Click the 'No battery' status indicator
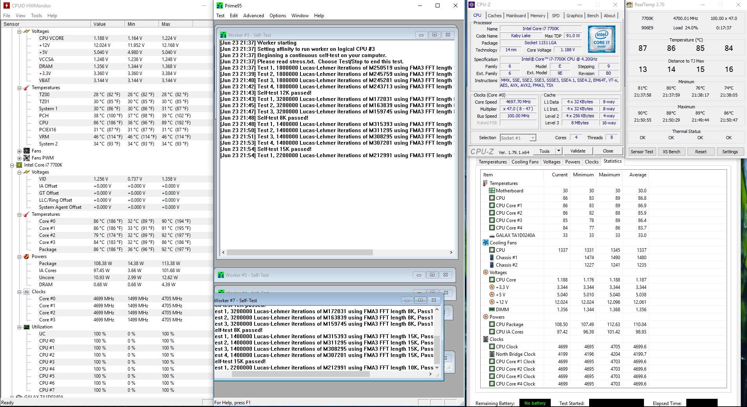Viewport: 747px width, 407px height. click(x=535, y=403)
